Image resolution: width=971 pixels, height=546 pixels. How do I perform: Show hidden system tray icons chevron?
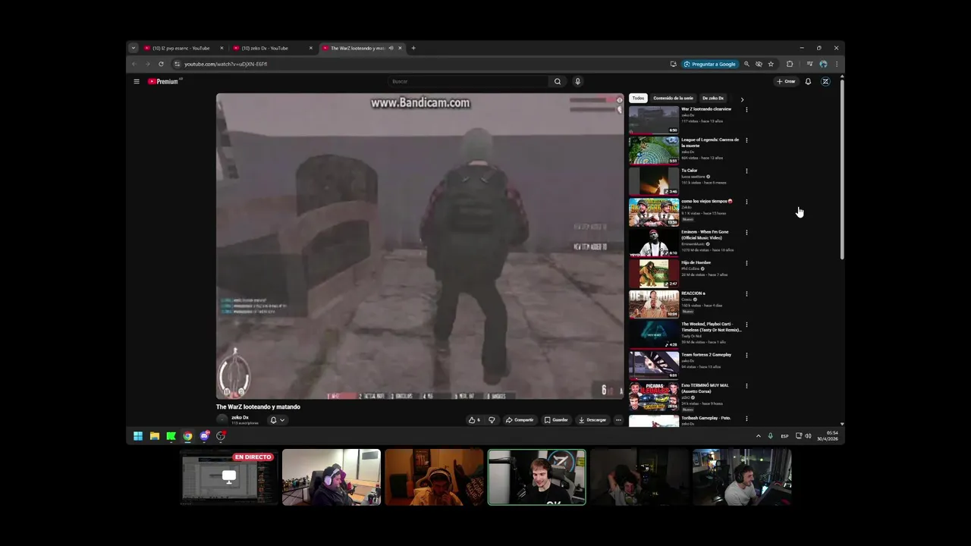coord(758,436)
